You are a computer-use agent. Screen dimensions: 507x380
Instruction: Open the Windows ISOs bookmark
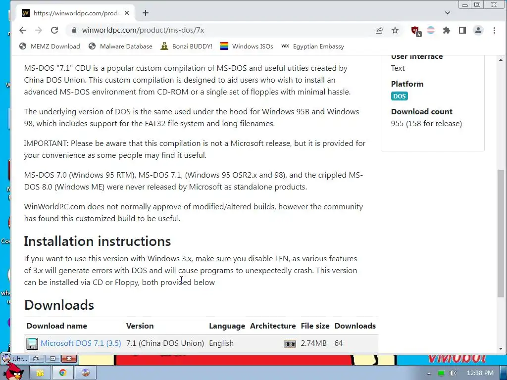[247, 46]
